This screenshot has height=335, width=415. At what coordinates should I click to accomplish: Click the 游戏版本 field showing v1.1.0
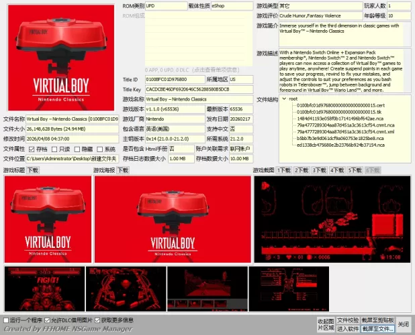[175, 109]
